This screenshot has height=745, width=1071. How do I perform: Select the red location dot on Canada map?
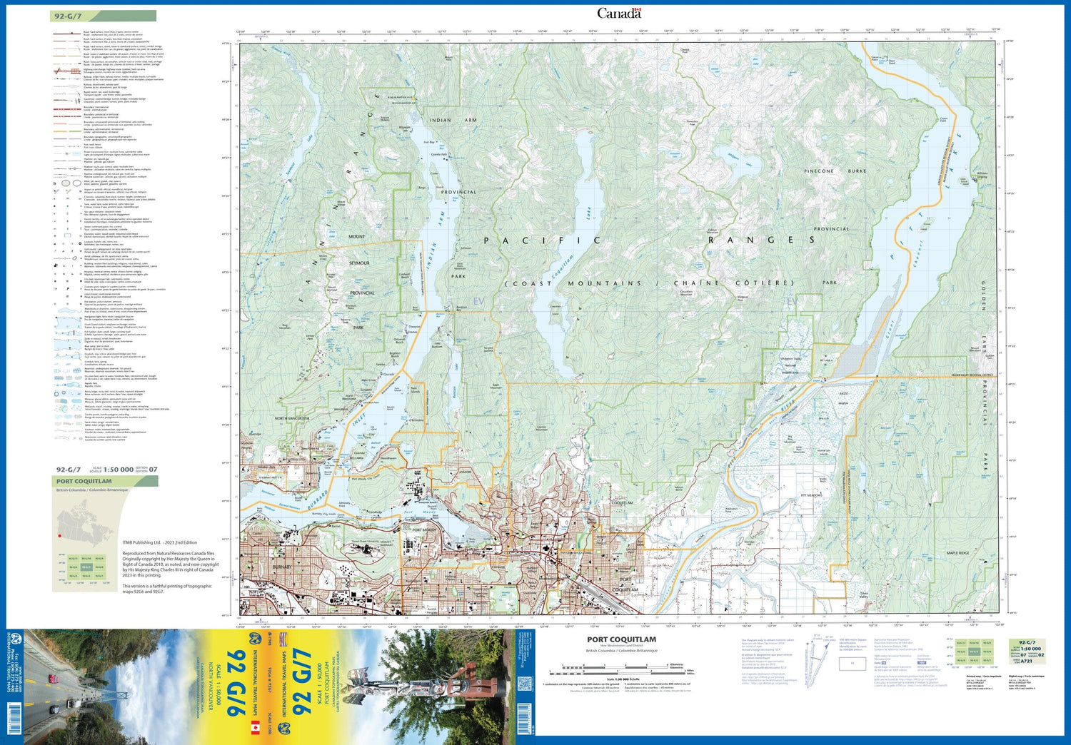click(x=59, y=536)
